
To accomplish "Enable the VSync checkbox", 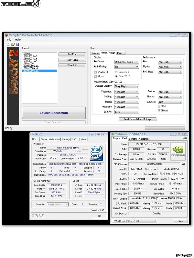I will [95, 76].
